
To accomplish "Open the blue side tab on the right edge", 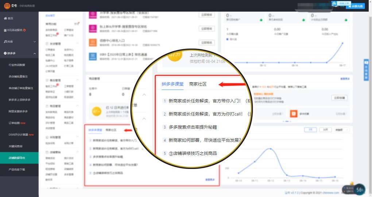I will 366,70.
